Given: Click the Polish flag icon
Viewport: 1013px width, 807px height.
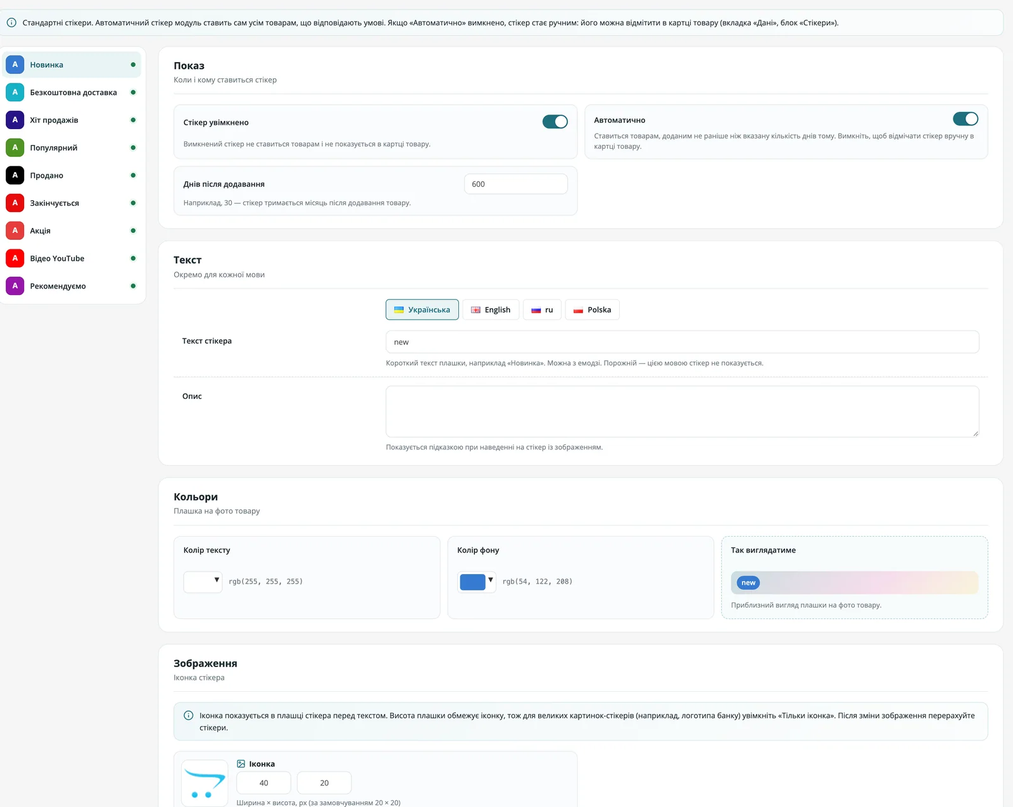Looking at the screenshot, I should [578, 310].
